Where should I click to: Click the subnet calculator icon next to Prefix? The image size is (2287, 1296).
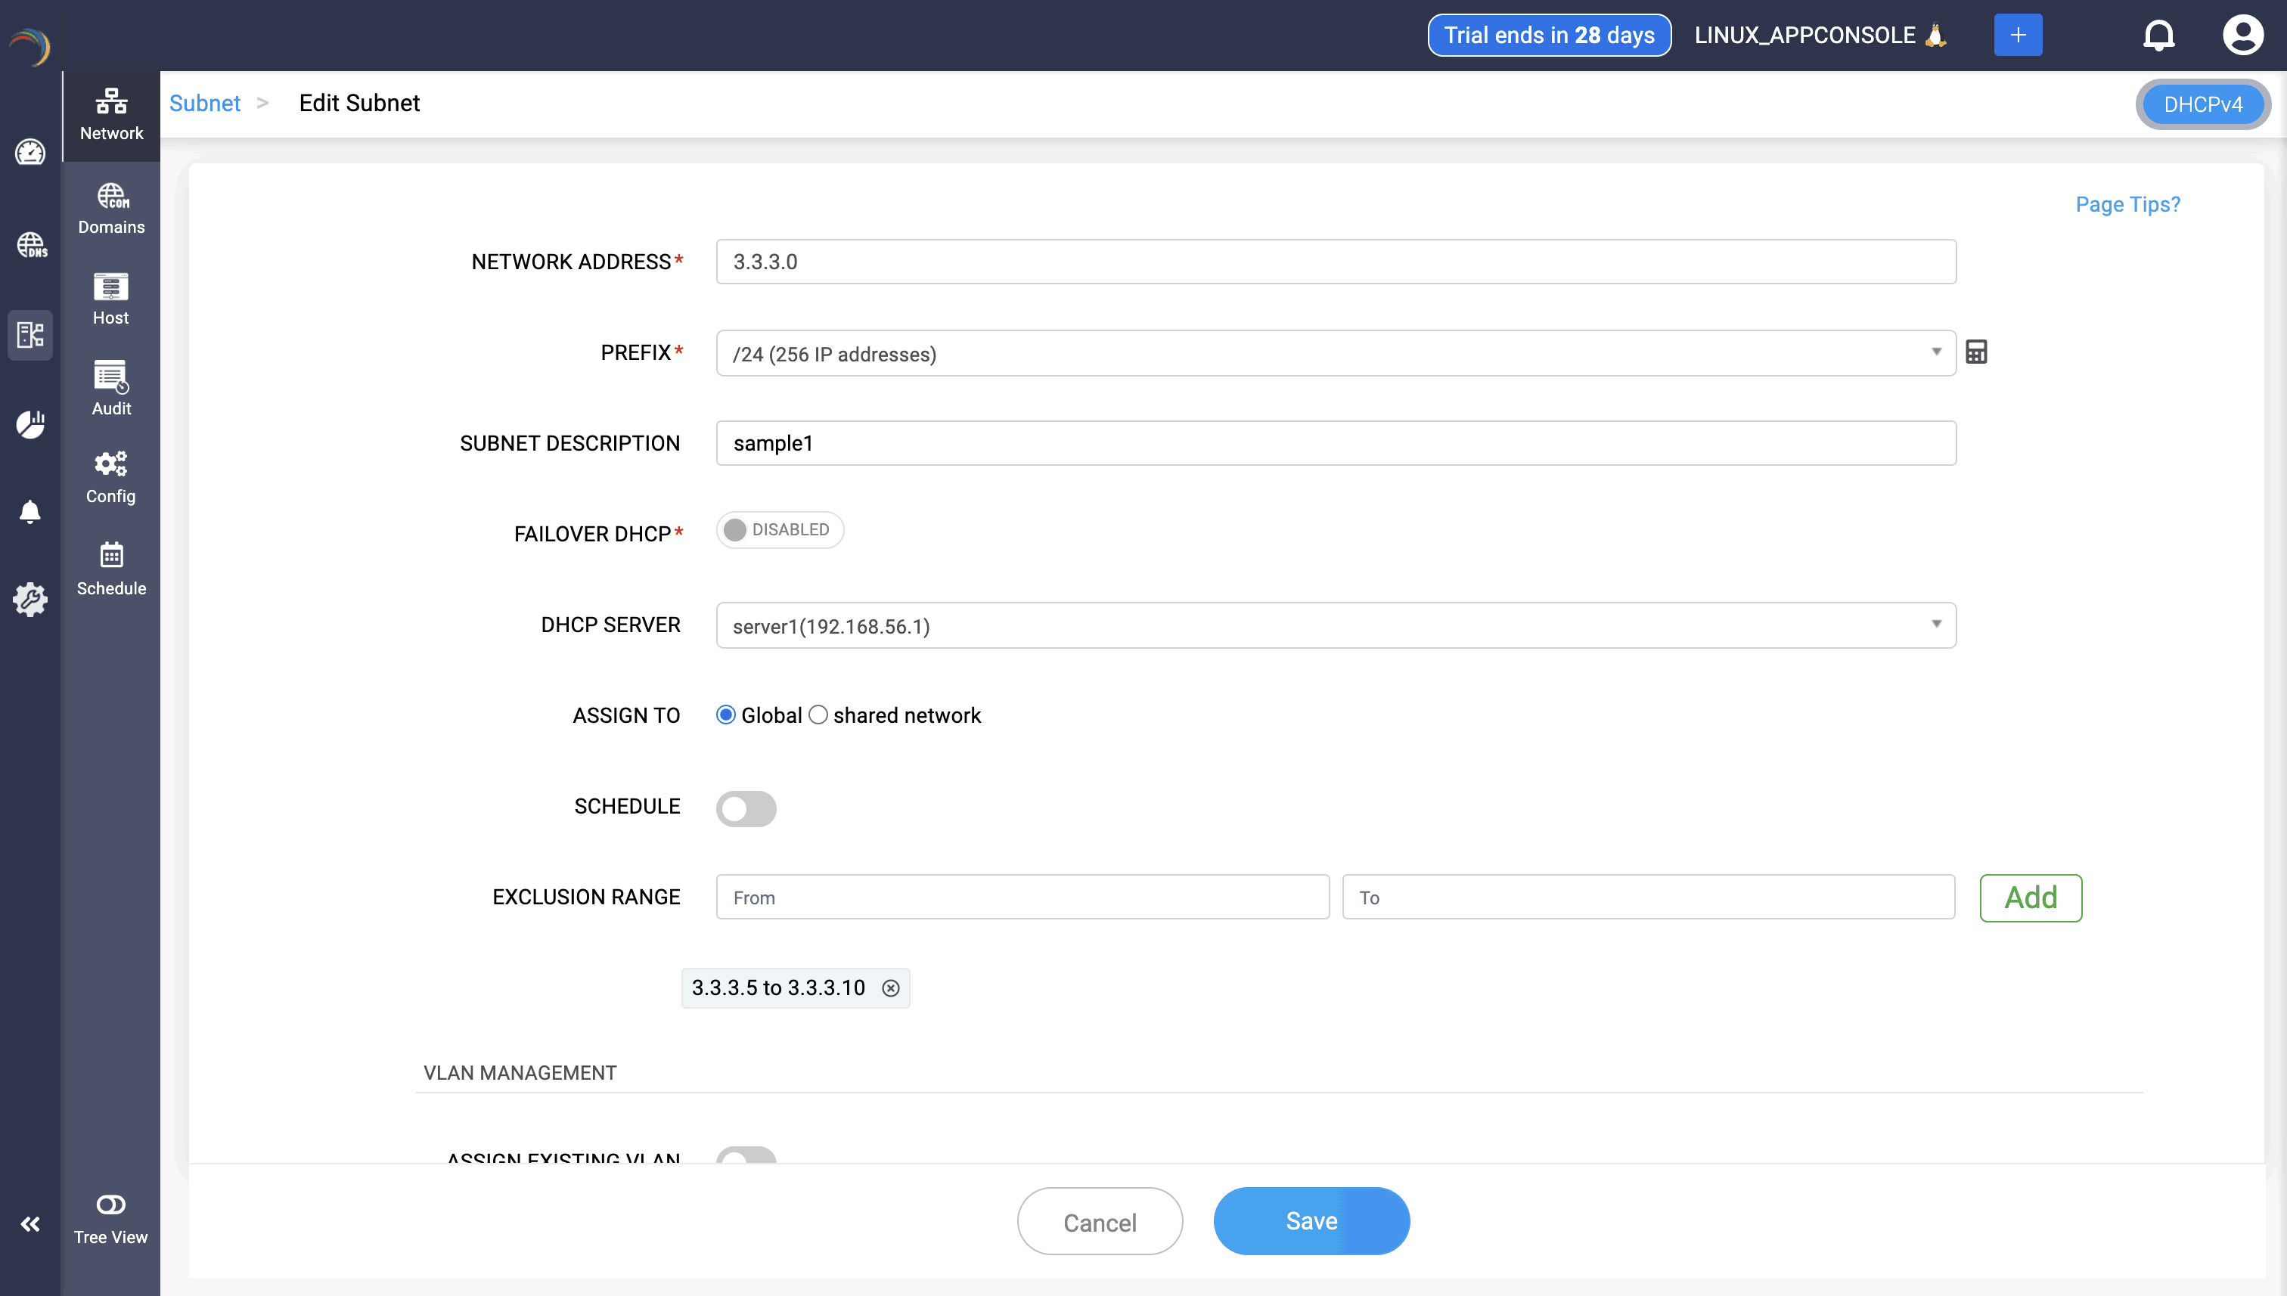1975,352
